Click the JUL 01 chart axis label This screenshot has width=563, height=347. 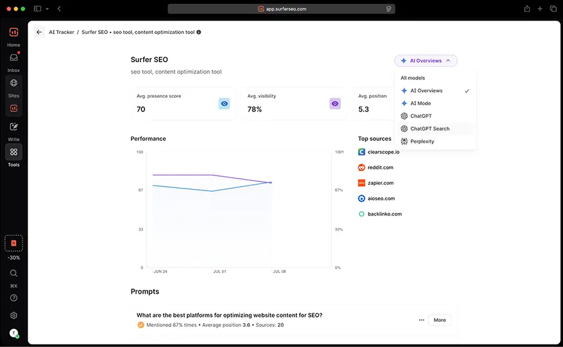pos(220,271)
